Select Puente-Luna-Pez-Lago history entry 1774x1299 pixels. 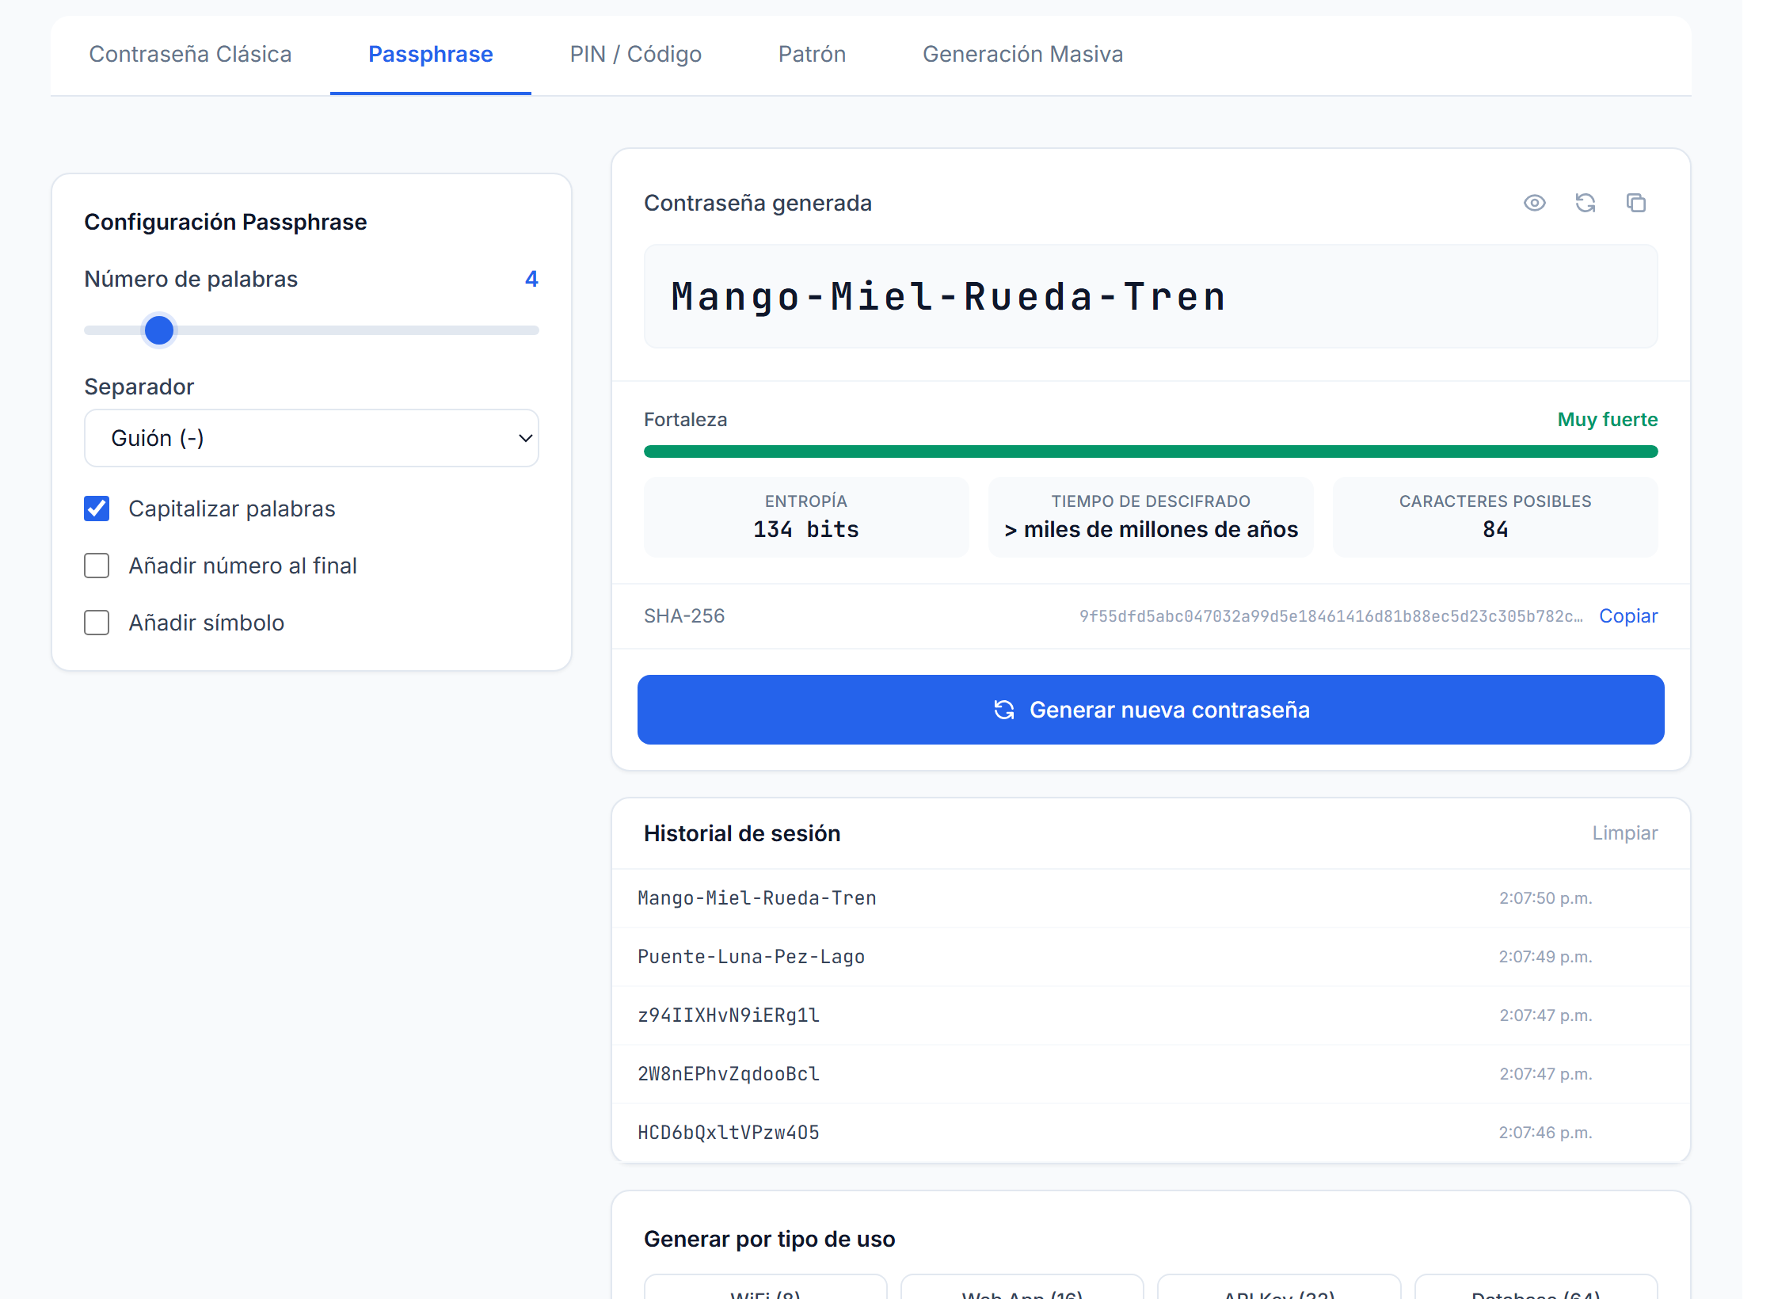1151,957
